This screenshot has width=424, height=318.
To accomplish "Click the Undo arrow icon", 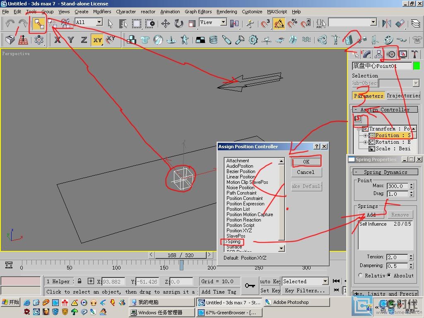I will coord(10,24).
